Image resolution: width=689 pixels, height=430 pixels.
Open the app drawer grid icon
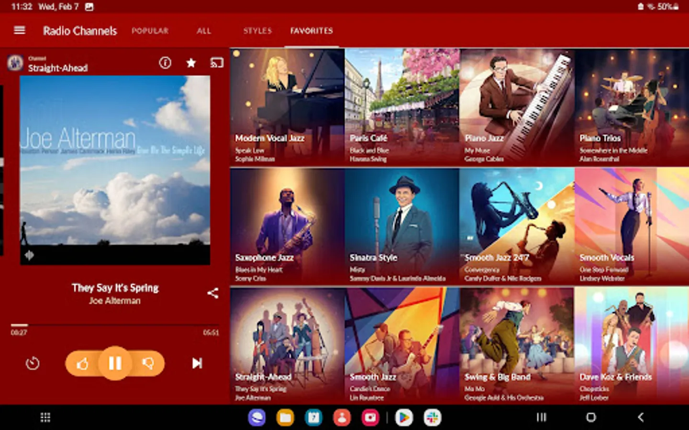pos(45,418)
